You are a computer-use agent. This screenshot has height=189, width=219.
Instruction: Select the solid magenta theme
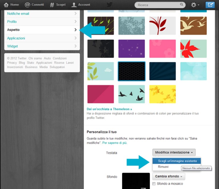(101, 94)
